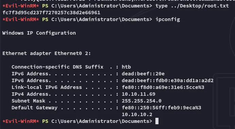Click the gateway address fe80::250:56ff:feb9:9eca%3
This screenshot has width=235, height=129.
(162, 108)
